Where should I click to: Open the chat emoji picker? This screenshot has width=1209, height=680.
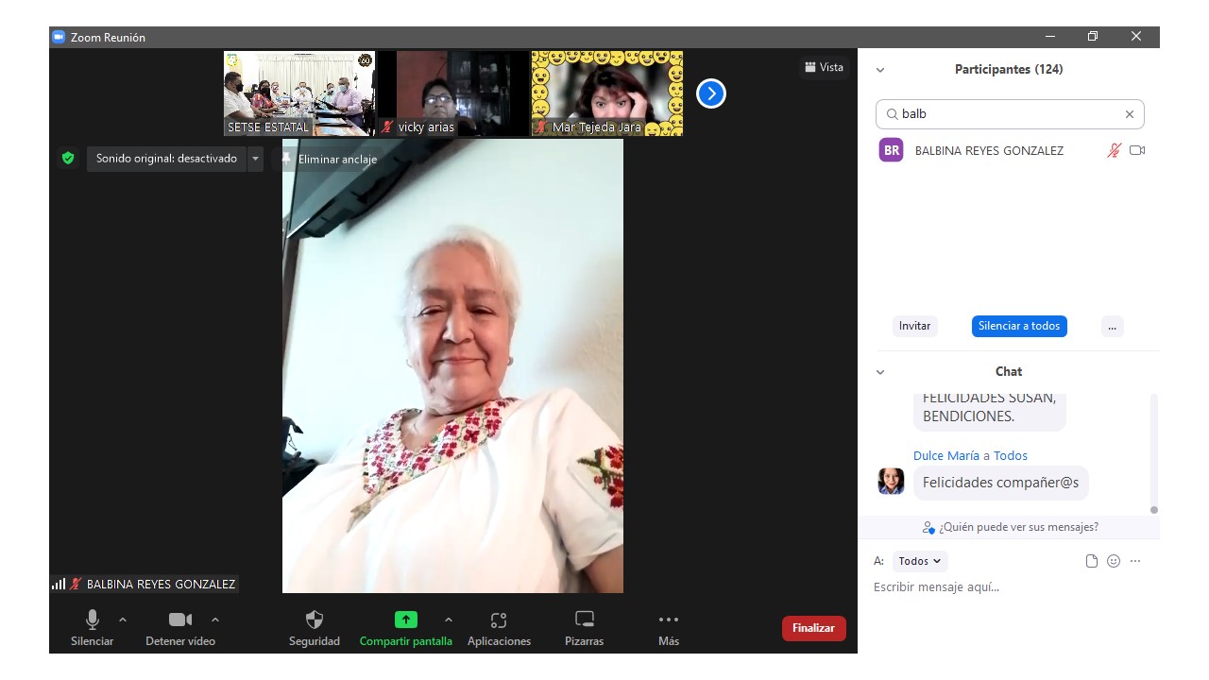pos(1114,561)
